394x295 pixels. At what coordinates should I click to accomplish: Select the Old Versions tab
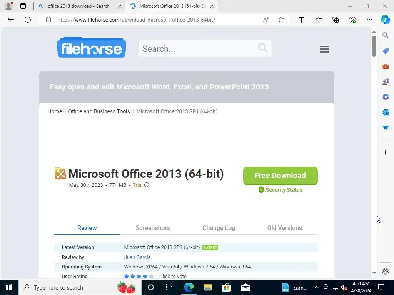(284, 228)
